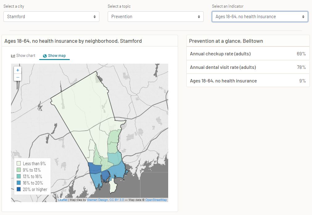Select the Annual dental visit rate row
The height and width of the screenshot is (215, 312).
coord(248,67)
